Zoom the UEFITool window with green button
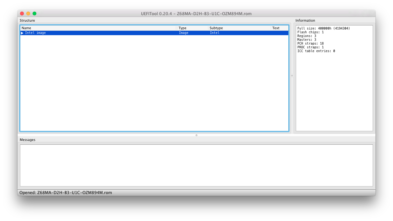The image size is (393, 221). point(34,13)
